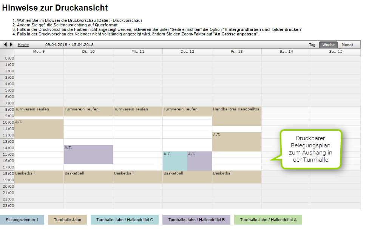Open Friday's "Basketball" booking
The height and width of the screenshot is (231, 366).
(x=236, y=176)
